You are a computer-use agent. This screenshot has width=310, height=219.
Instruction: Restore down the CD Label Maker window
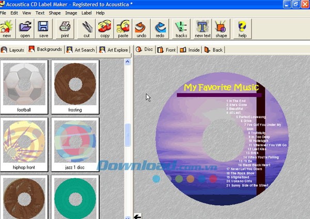click(x=296, y=4)
